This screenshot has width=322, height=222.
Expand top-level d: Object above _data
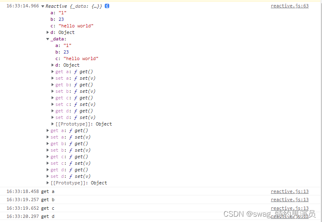47,32
